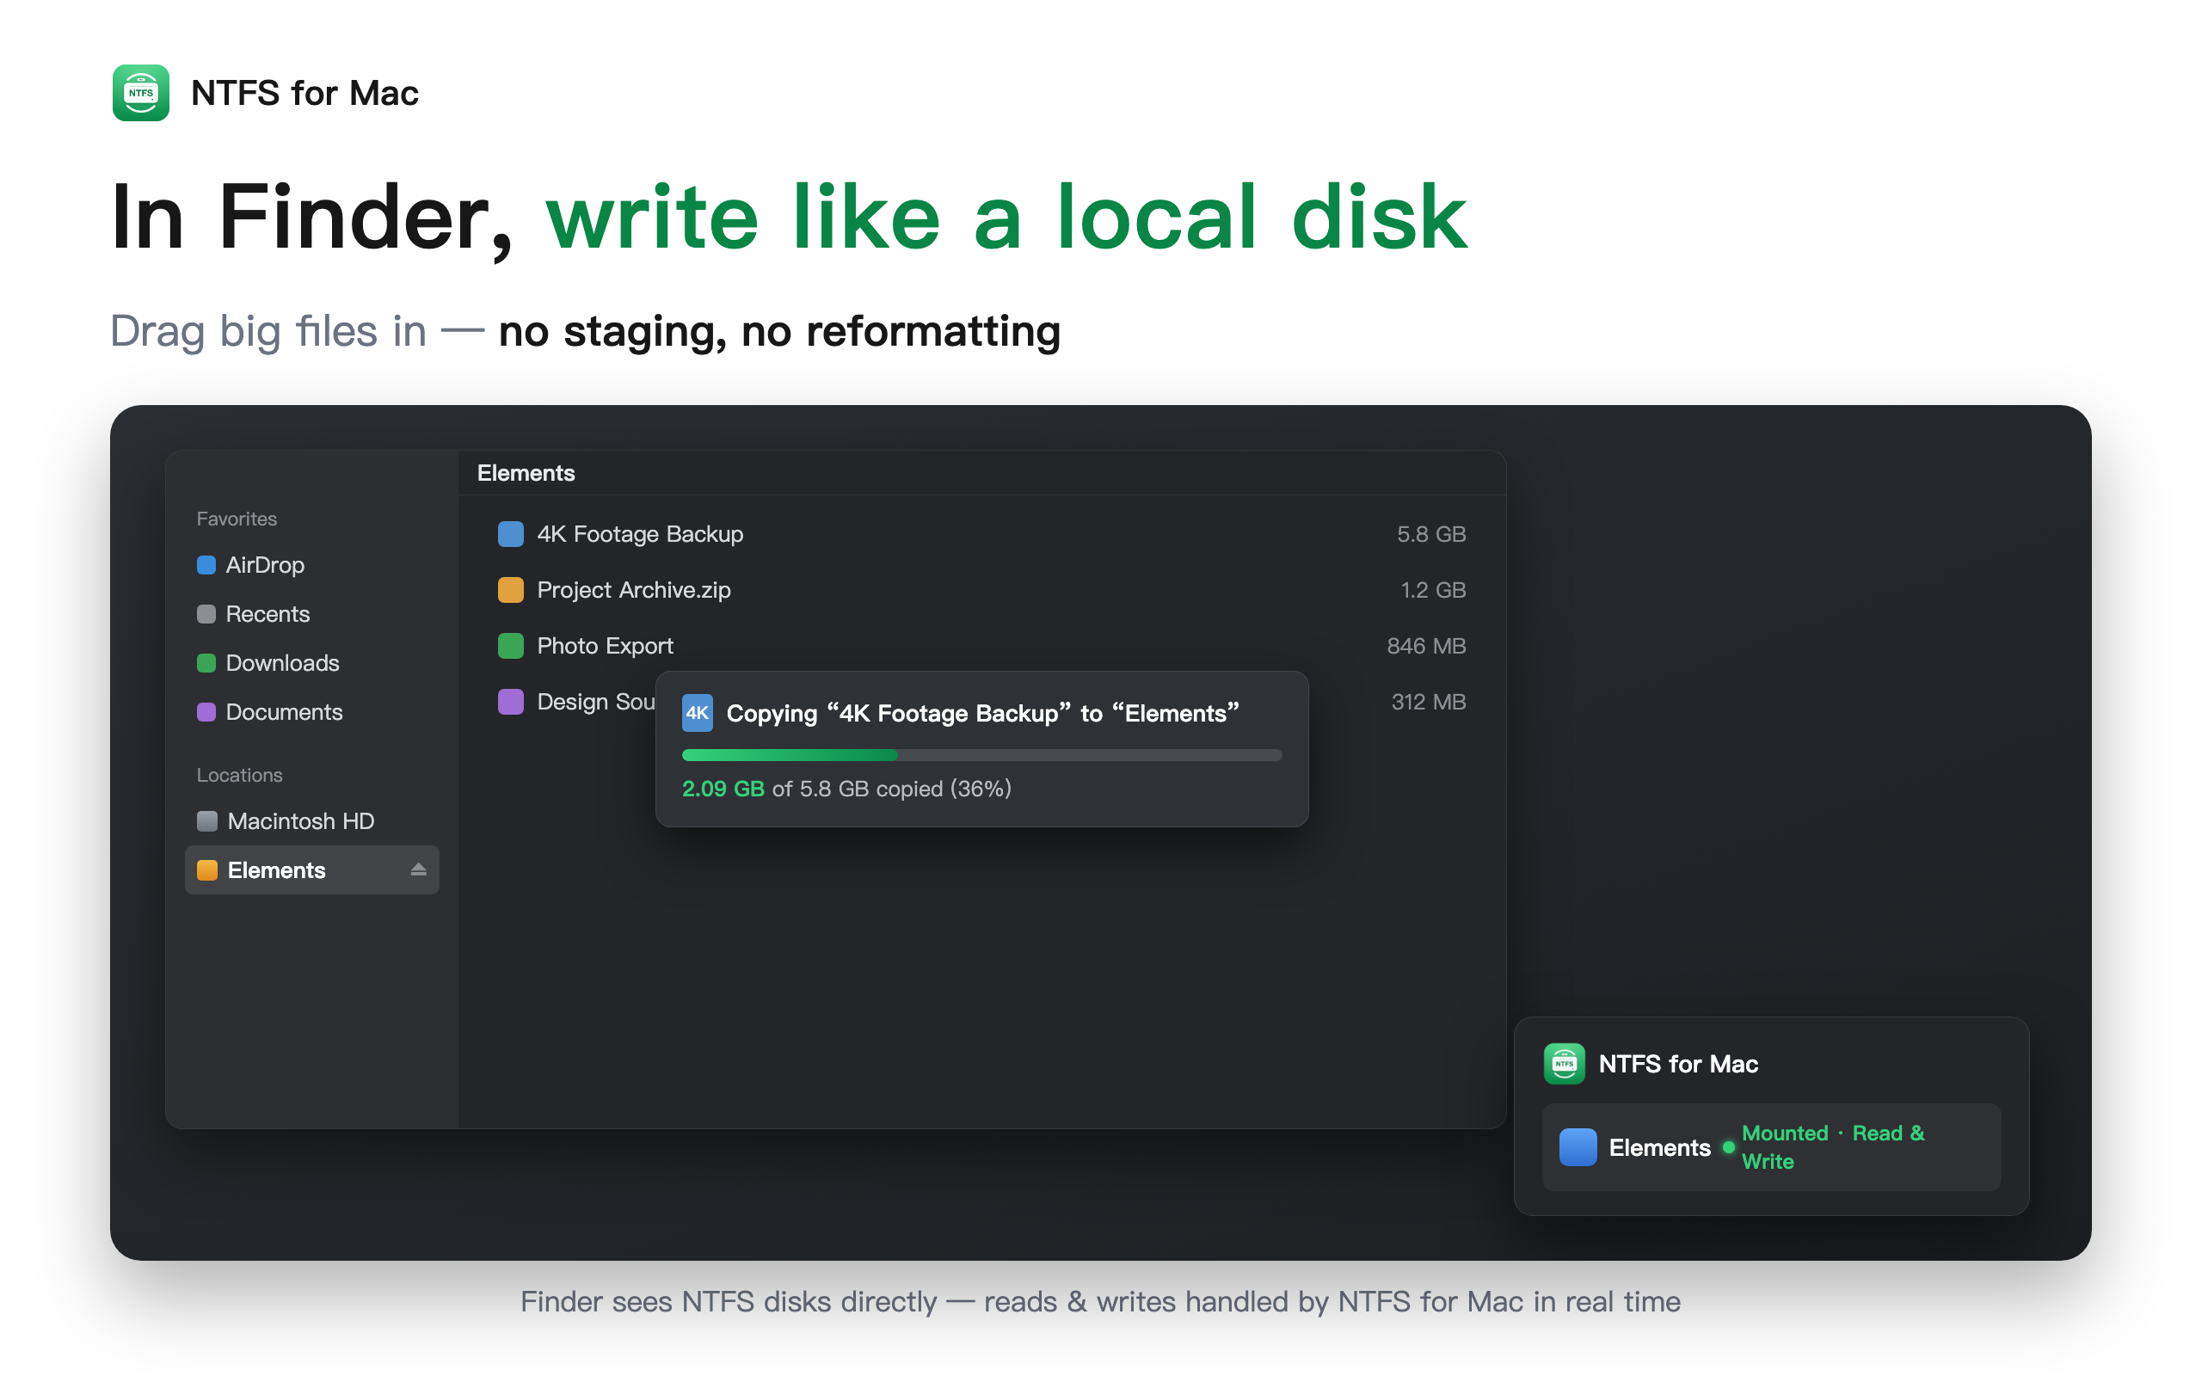The image size is (2202, 1376).
Task: Select Elements under Locations
Action: [312, 870]
